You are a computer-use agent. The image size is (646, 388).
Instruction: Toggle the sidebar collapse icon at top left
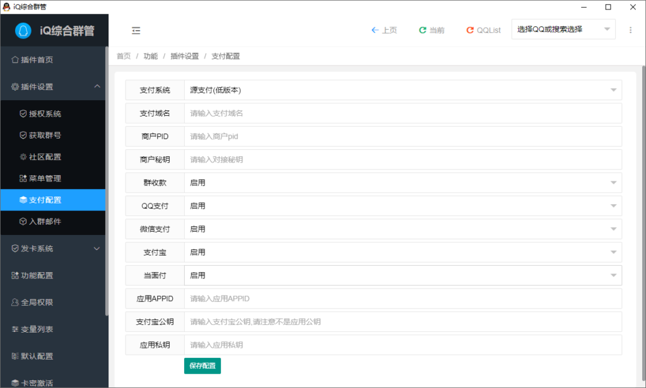[134, 30]
